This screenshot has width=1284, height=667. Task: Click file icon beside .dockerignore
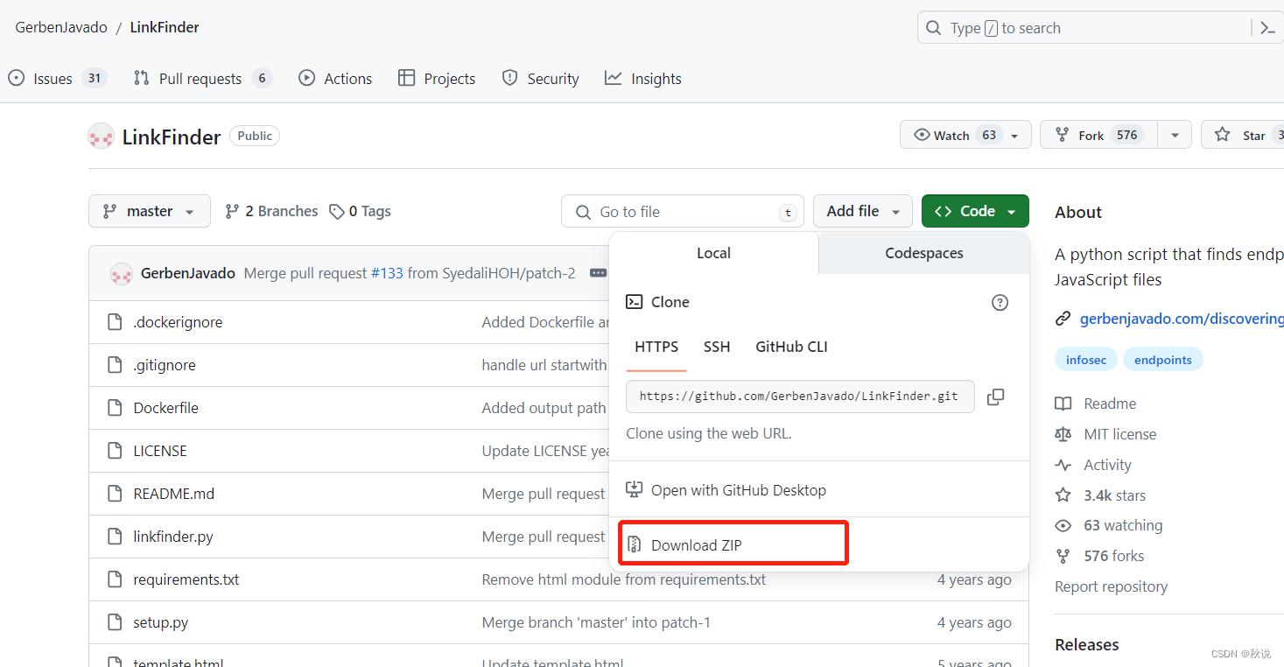point(115,322)
